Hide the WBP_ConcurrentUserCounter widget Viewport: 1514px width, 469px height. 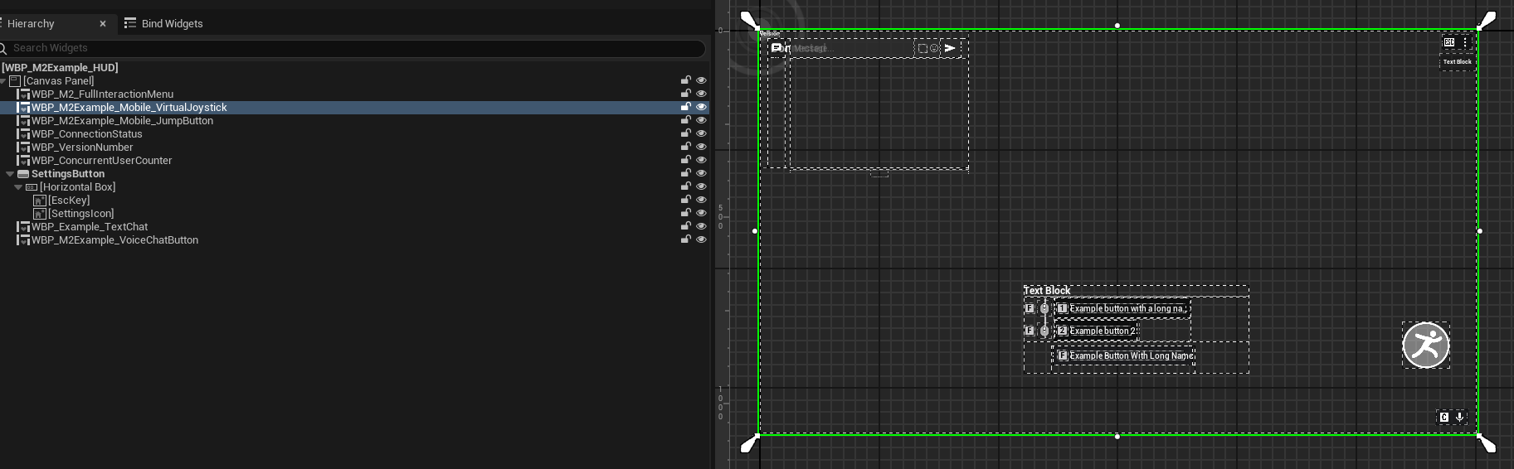coord(701,160)
